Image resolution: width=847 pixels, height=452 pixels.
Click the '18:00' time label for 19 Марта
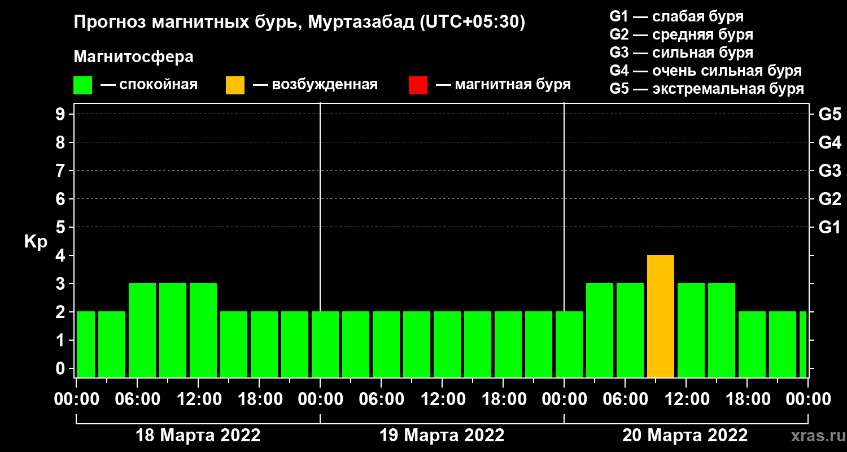(x=503, y=399)
